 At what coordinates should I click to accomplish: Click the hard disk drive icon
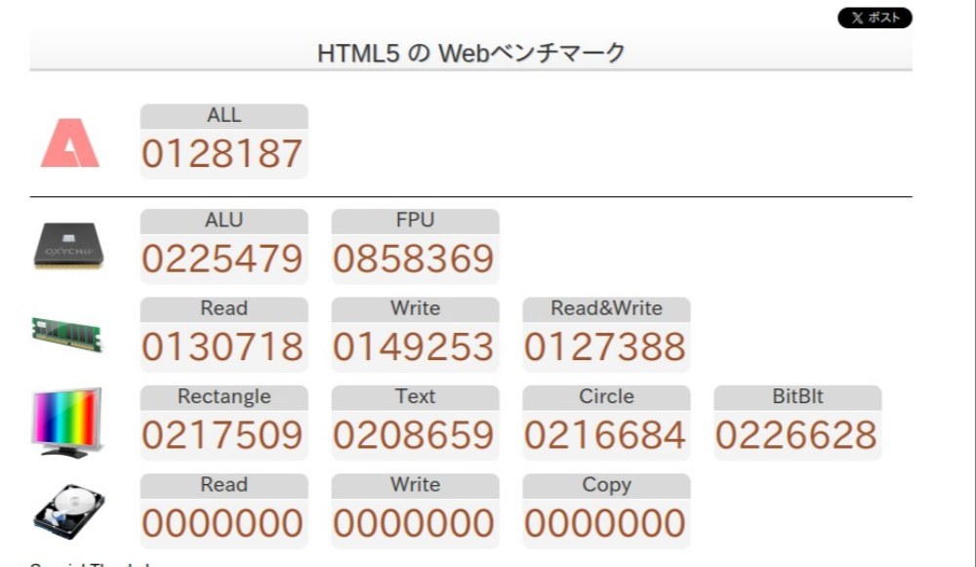tap(68, 511)
